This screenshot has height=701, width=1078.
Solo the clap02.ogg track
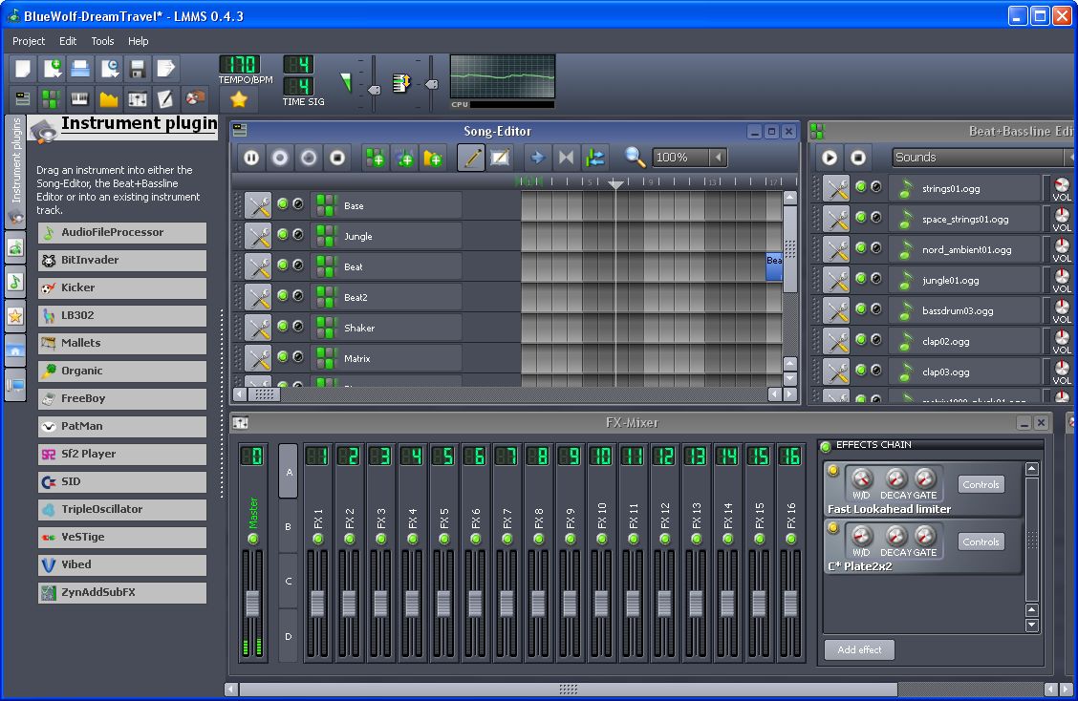pyautogui.click(x=875, y=339)
